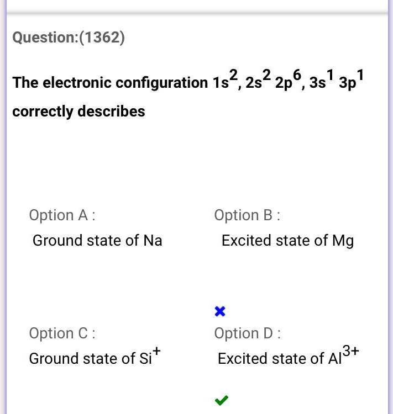Click 'The electronic configuration' question text
The image size is (393, 414).
pos(110,83)
